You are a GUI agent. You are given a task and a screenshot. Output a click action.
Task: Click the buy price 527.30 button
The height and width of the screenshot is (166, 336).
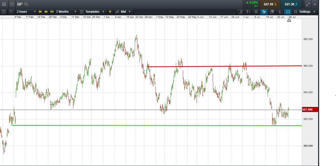[x=291, y=4]
